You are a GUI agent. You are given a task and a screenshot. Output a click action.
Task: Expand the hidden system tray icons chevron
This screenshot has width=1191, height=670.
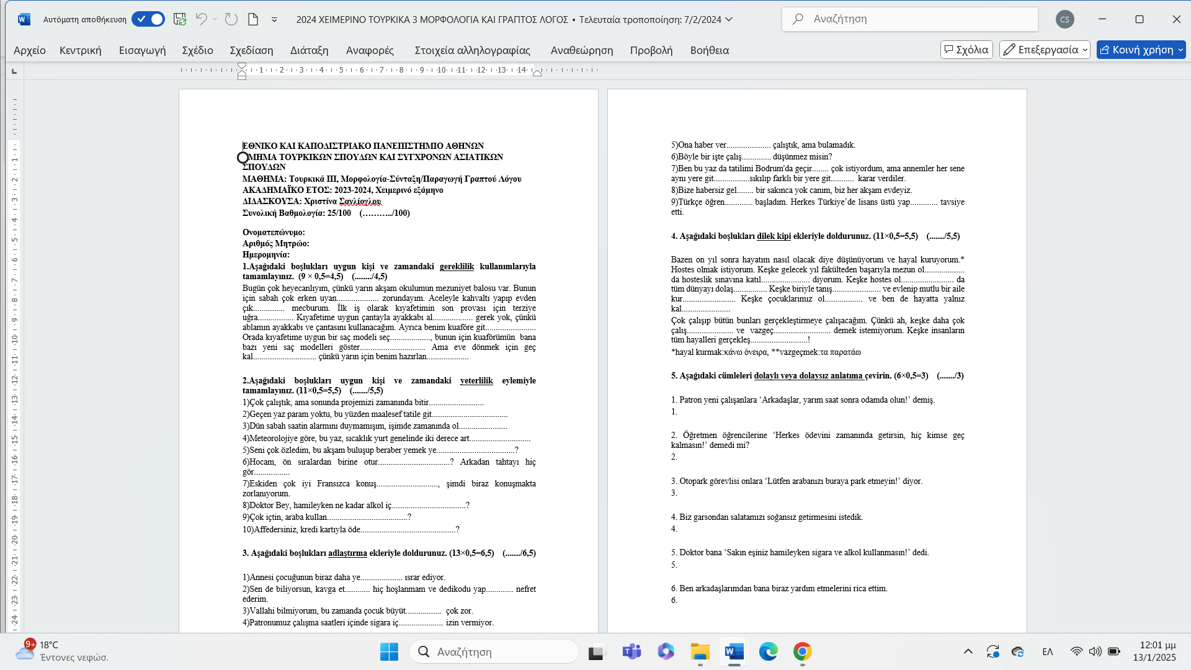(968, 651)
